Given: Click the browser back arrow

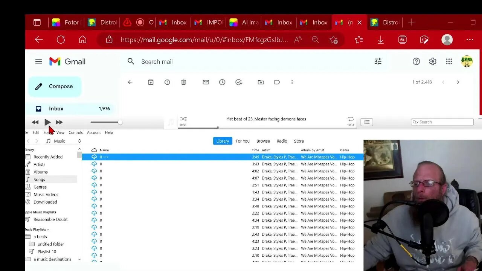Looking at the screenshot, I should [x=39, y=40].
